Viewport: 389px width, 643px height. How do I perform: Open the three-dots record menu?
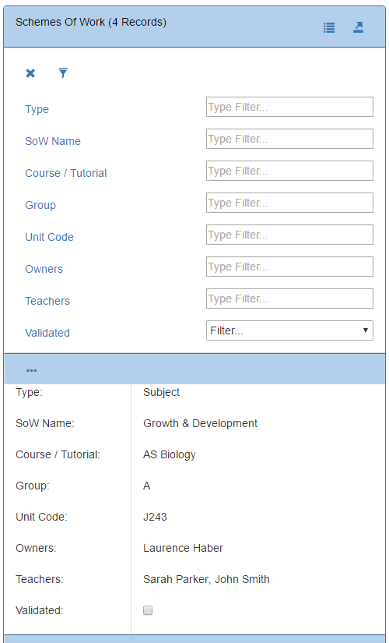[x=32, y=370]
